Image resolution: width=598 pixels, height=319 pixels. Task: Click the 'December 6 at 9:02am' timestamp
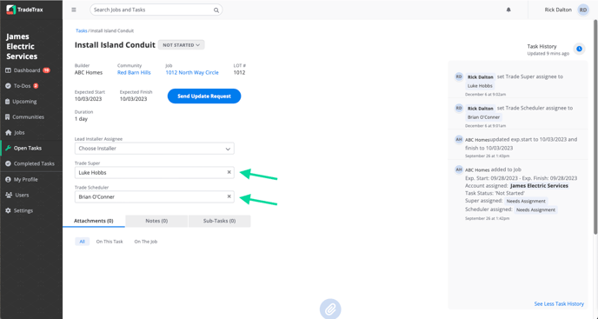[x=485, y=94]
